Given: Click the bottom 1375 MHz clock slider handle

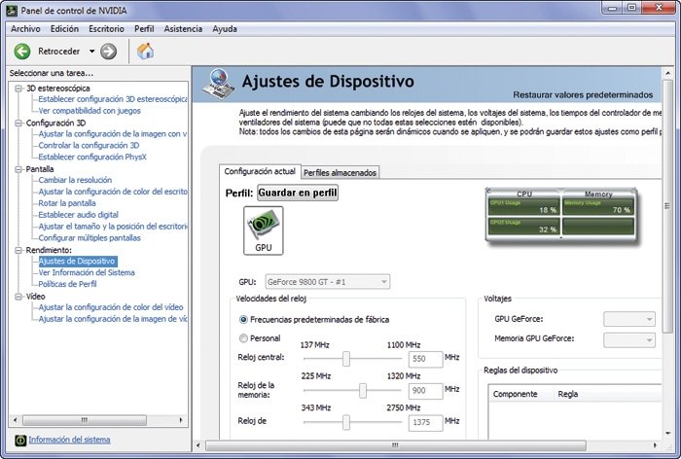Looking at the screenshot, I should pyautogui.click(x=346, y=422).
